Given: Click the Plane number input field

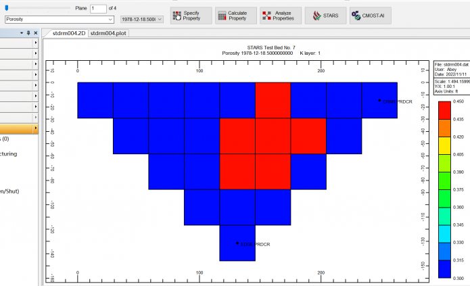Looking at the screenshot, I should (x=98, y=8).
